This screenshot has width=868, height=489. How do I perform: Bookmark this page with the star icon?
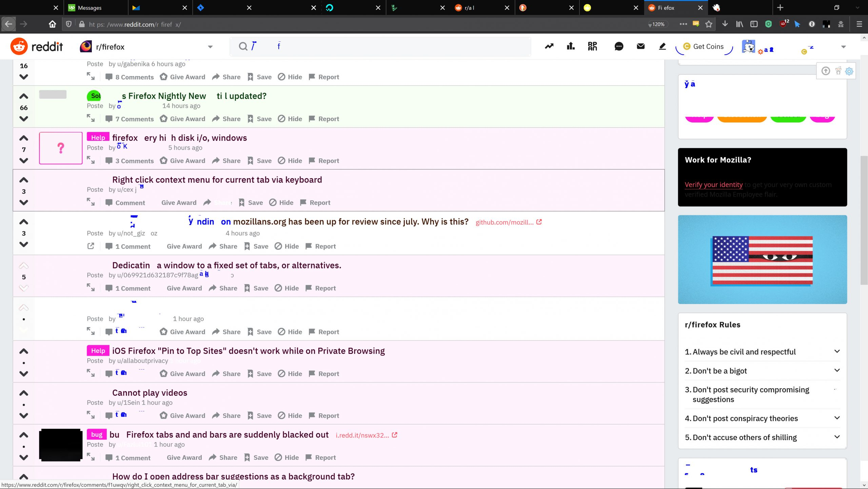[x=709, y=24]
